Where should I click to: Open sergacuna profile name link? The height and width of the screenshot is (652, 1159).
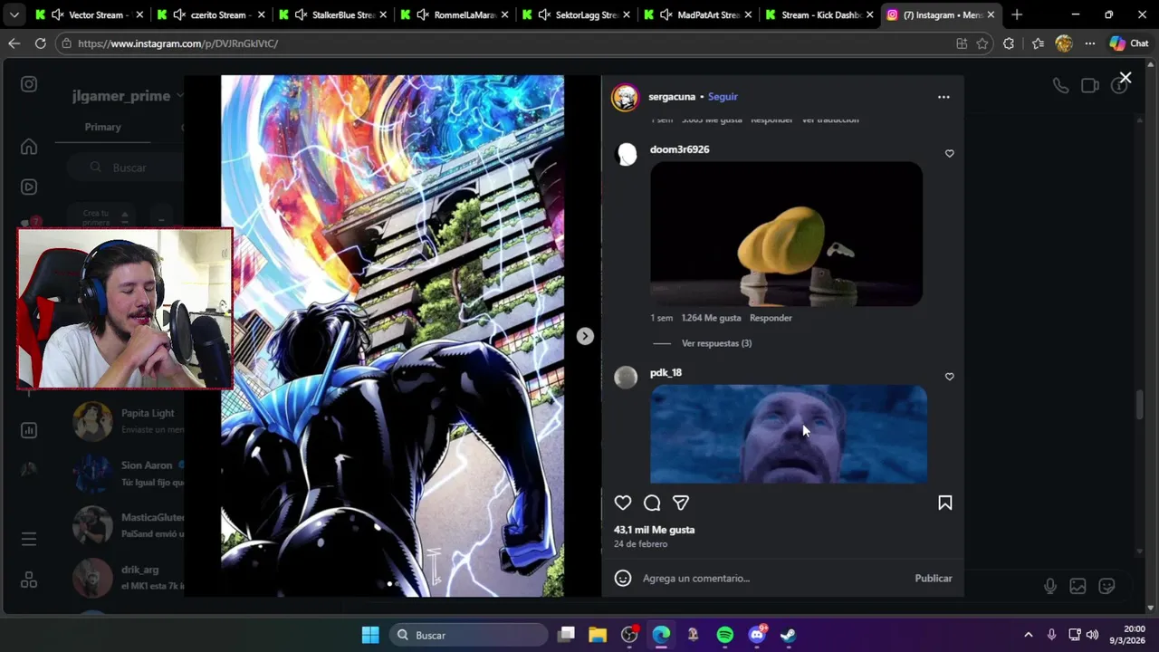(x=672, y=97)
